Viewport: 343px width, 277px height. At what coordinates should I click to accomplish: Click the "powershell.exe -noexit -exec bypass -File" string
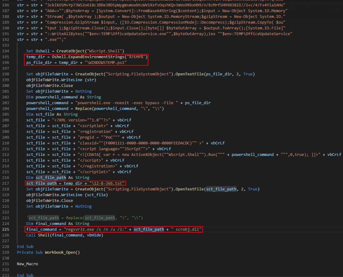(127, 103)
